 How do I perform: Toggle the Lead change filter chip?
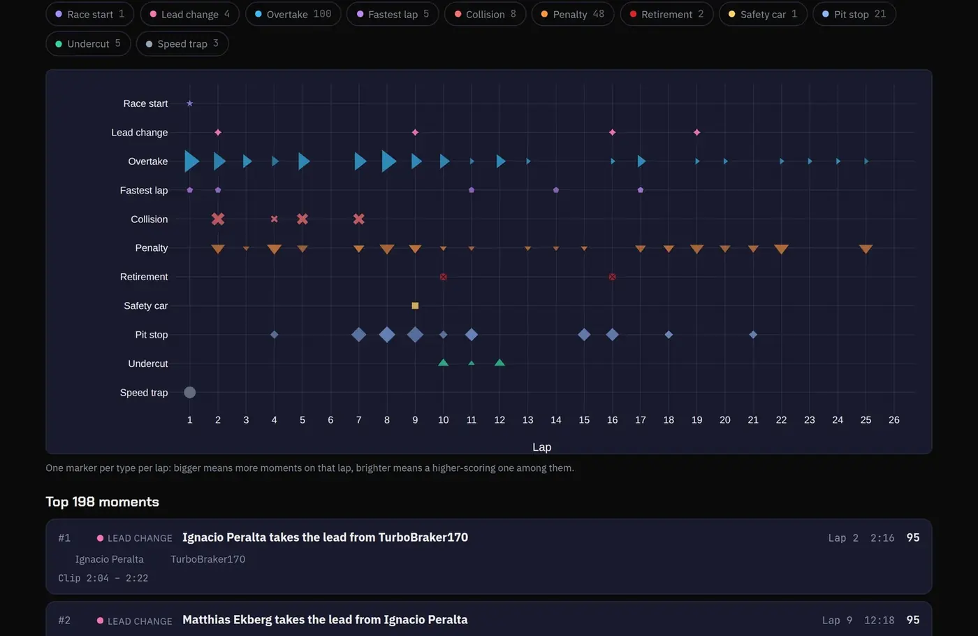190,14
